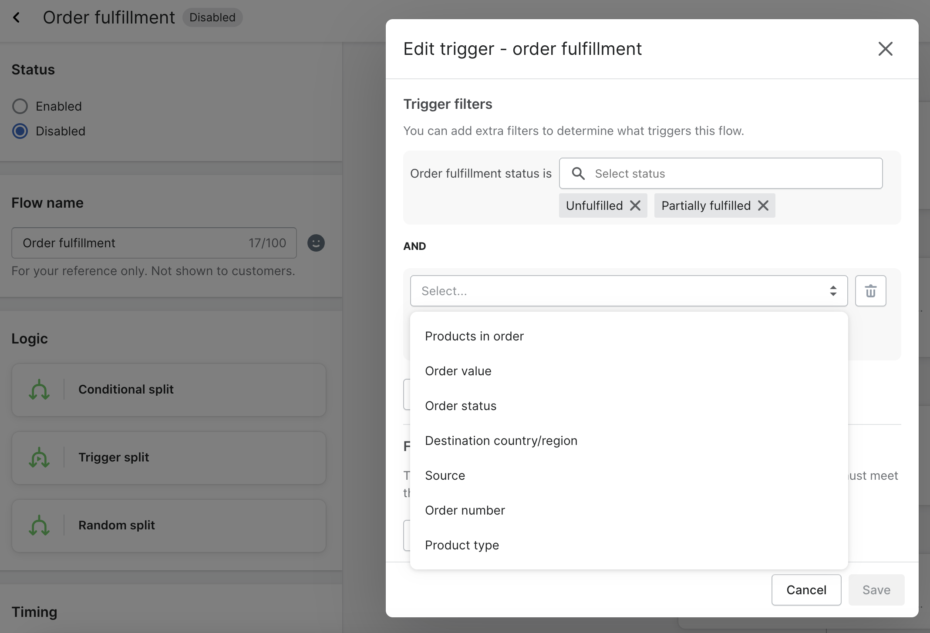
Task: Click the Trigger split icon
Action: click(39, 458)
